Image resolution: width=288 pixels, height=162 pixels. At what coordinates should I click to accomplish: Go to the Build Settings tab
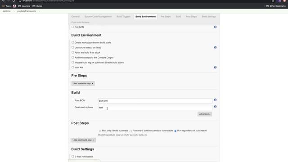[209, 17]
